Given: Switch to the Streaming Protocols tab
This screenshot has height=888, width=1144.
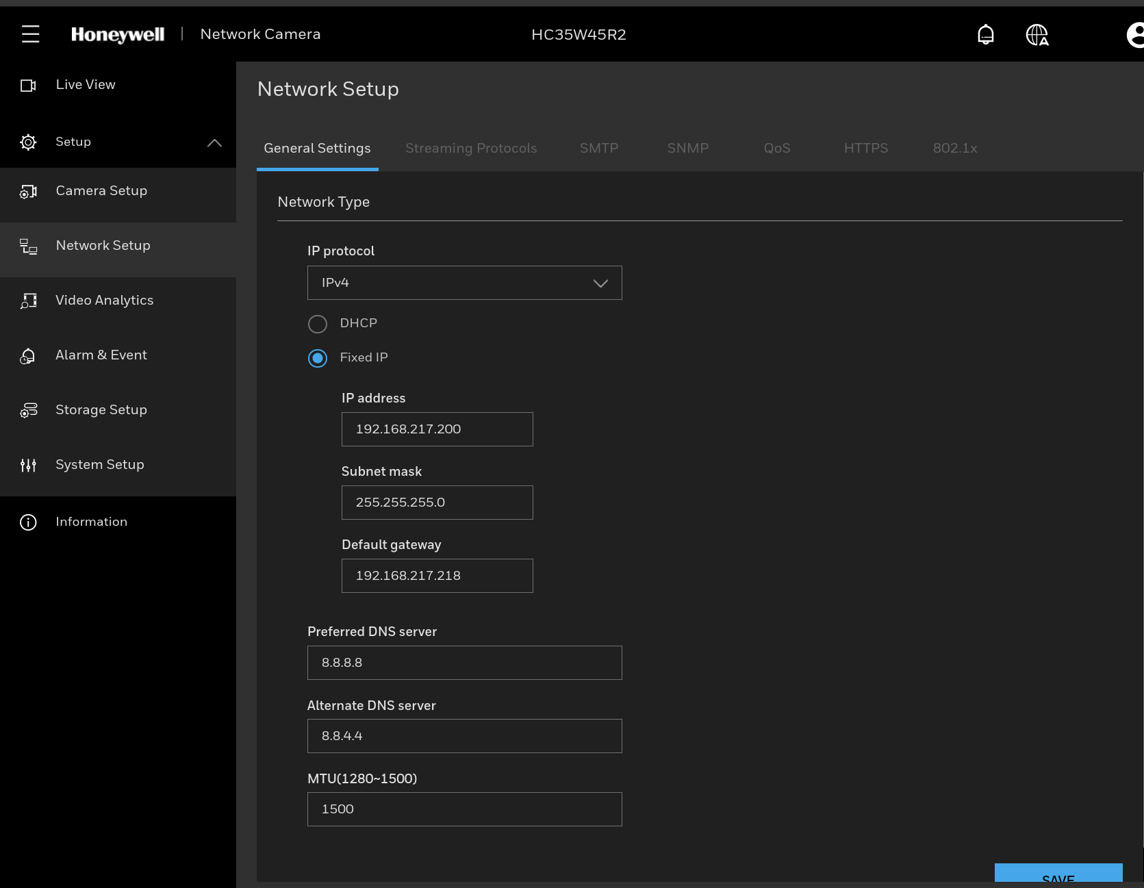Looking at the screenshot, I should tap(470, 148).
